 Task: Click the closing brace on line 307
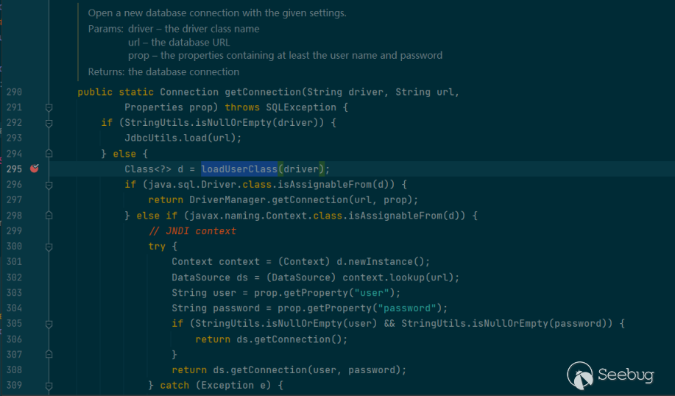[174, 355]
